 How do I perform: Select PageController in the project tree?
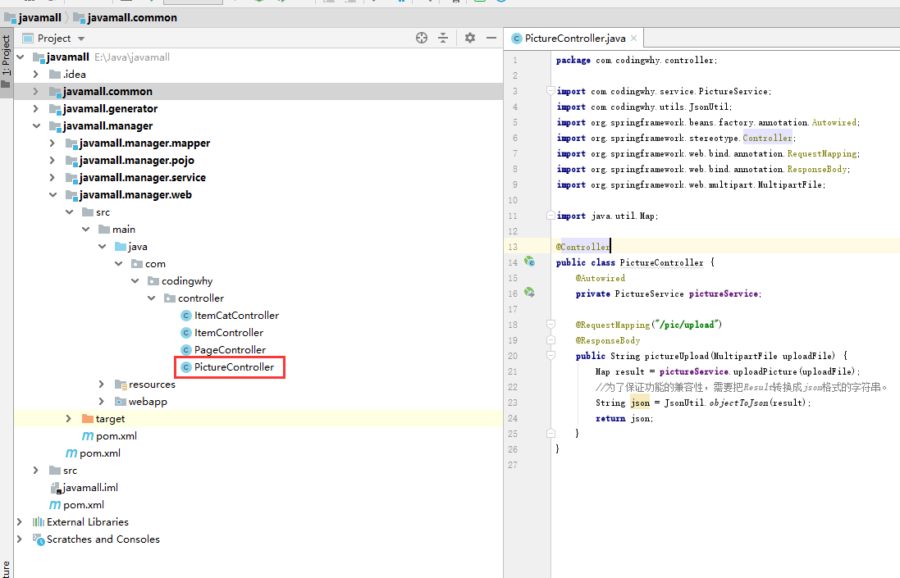point(229,350)
